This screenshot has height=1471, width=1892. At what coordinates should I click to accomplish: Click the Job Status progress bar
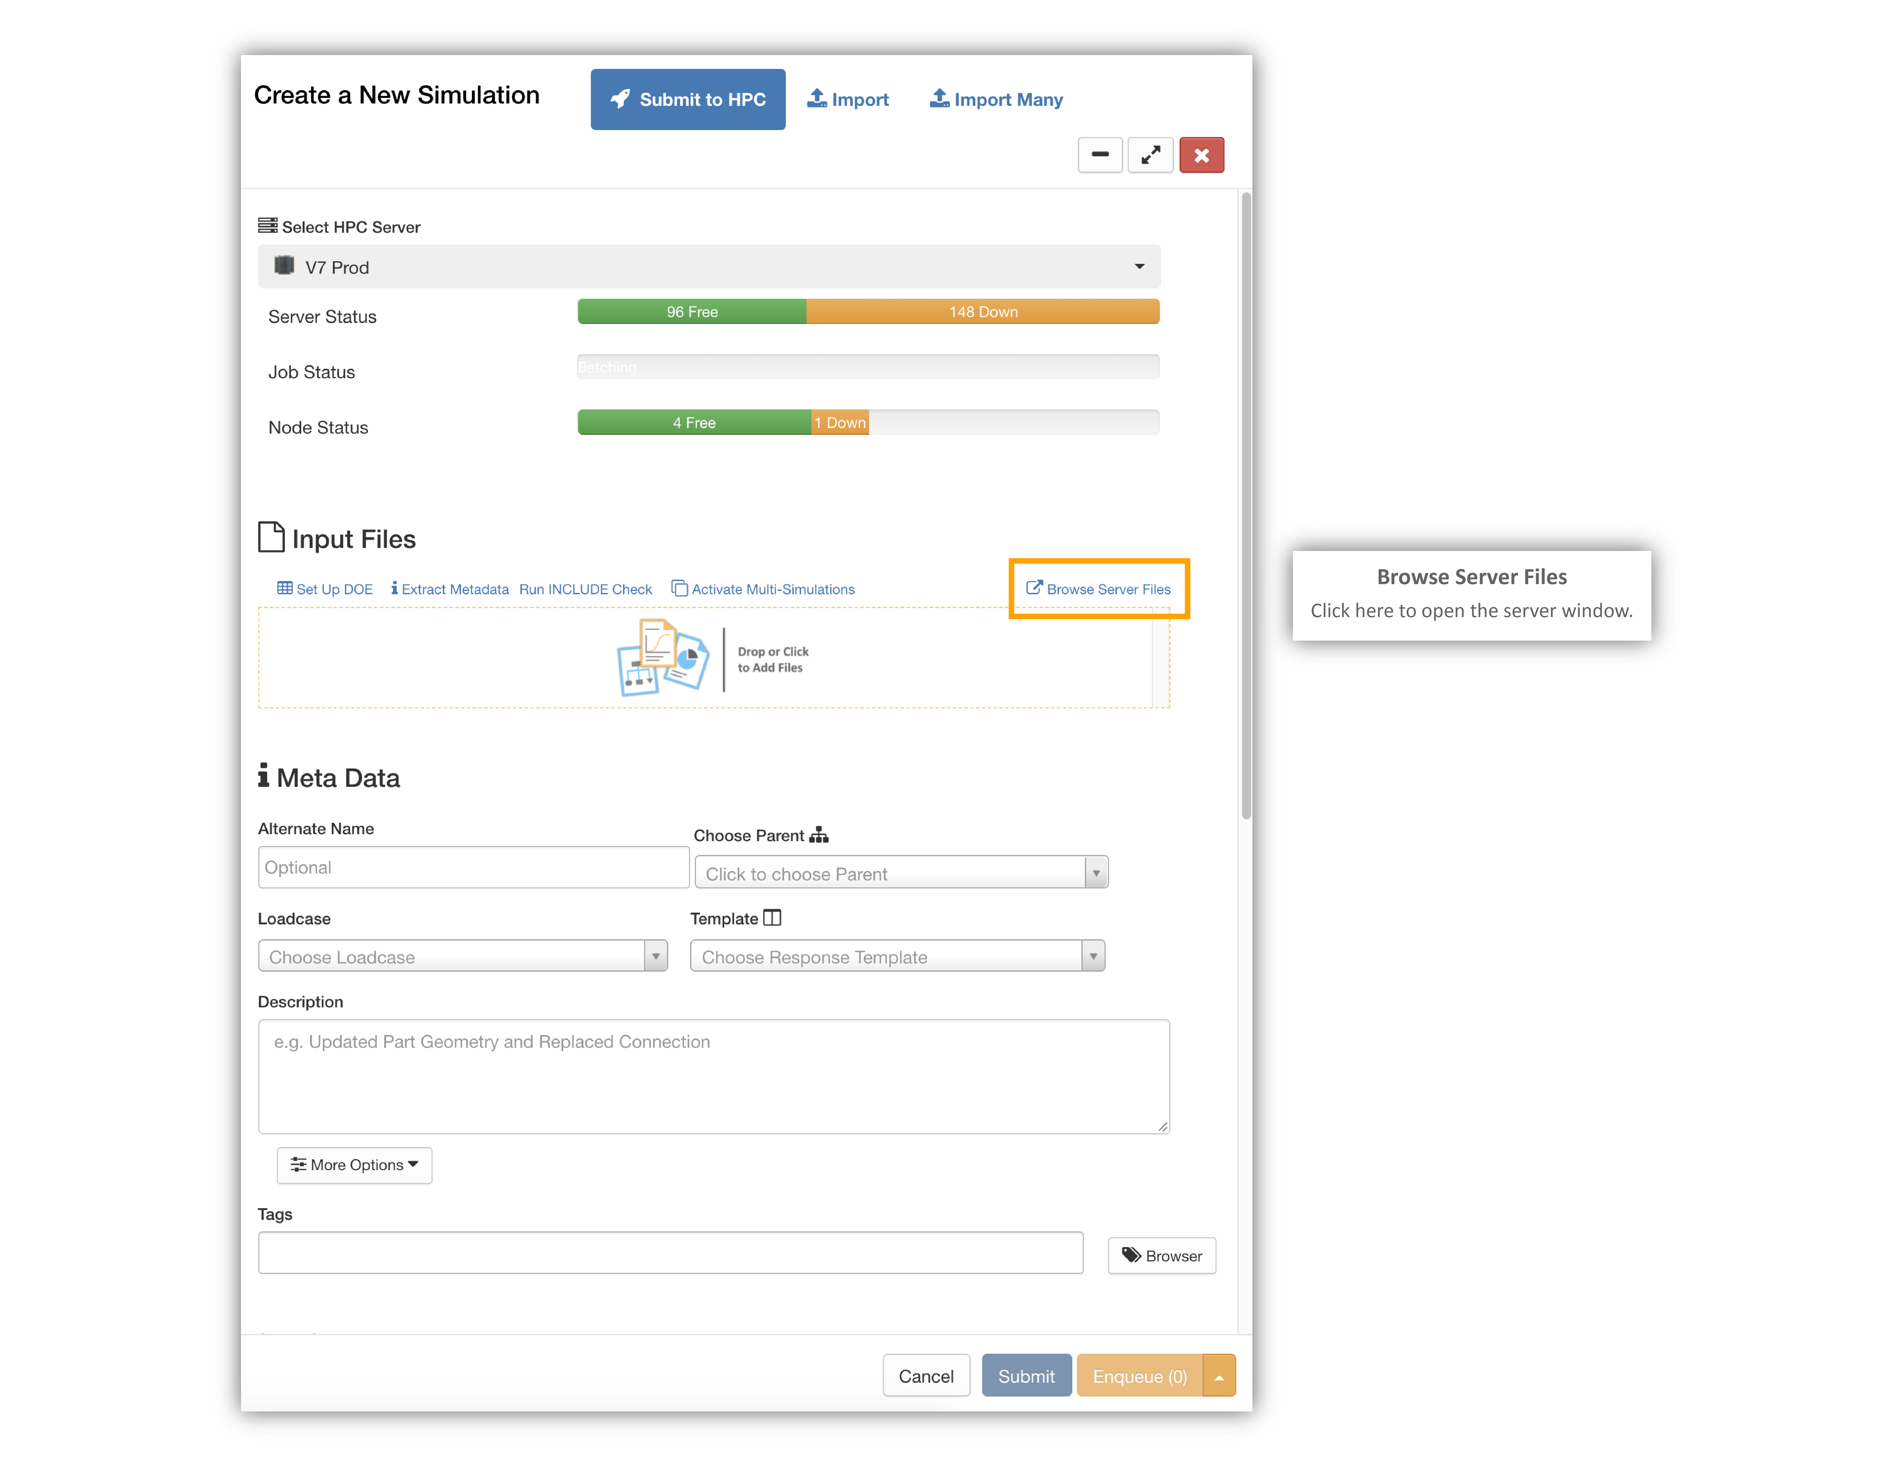[868, 367]
